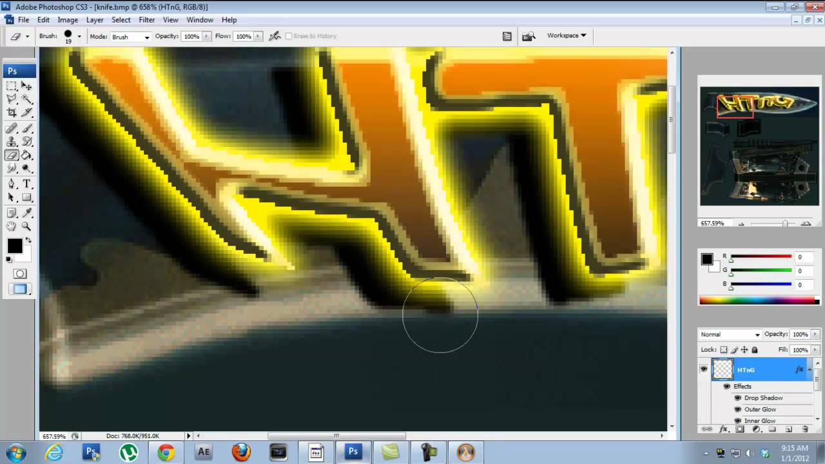Open the layer Opacity arrow
This screenshot has height=464, width=825.
815,334
